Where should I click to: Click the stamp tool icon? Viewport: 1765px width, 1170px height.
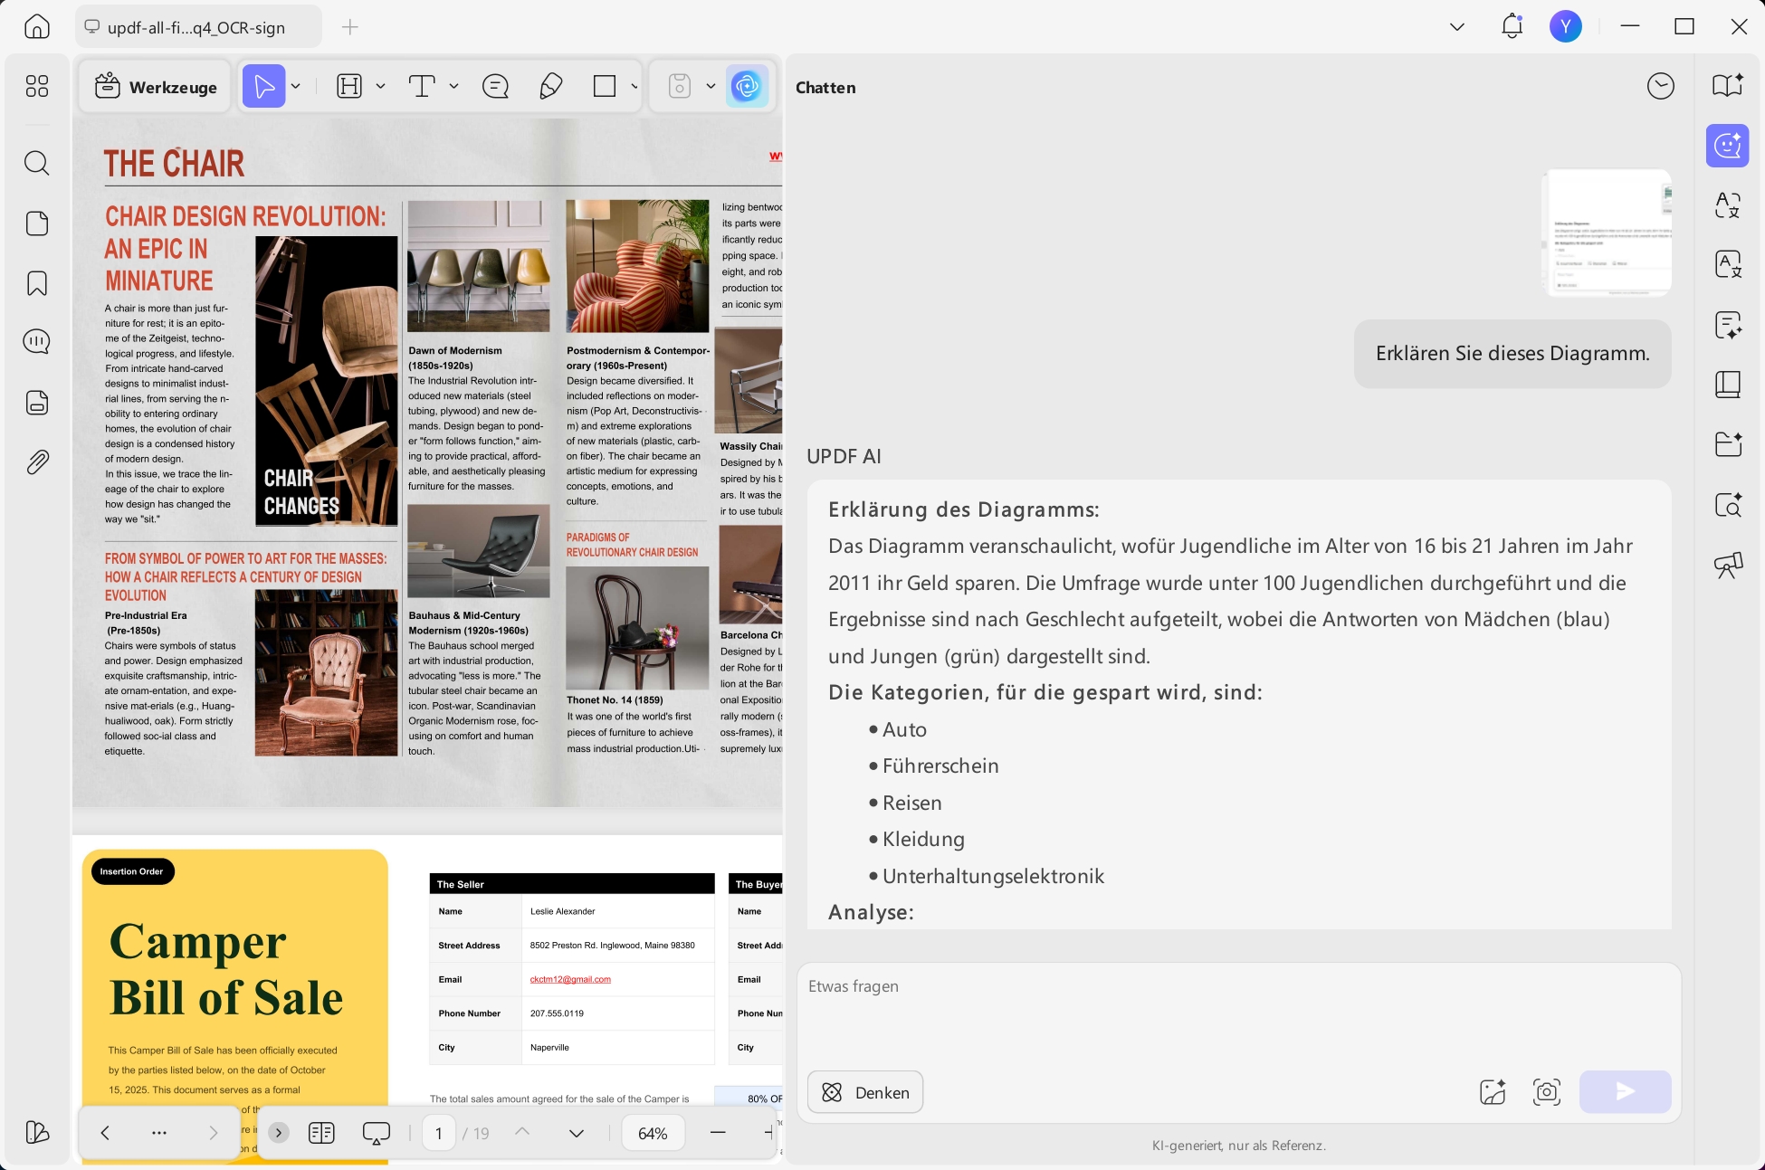pos(680,86)
